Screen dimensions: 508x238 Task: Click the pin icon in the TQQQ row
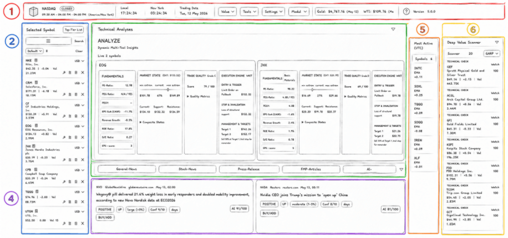pyautogui.click(x=64, y=201)
